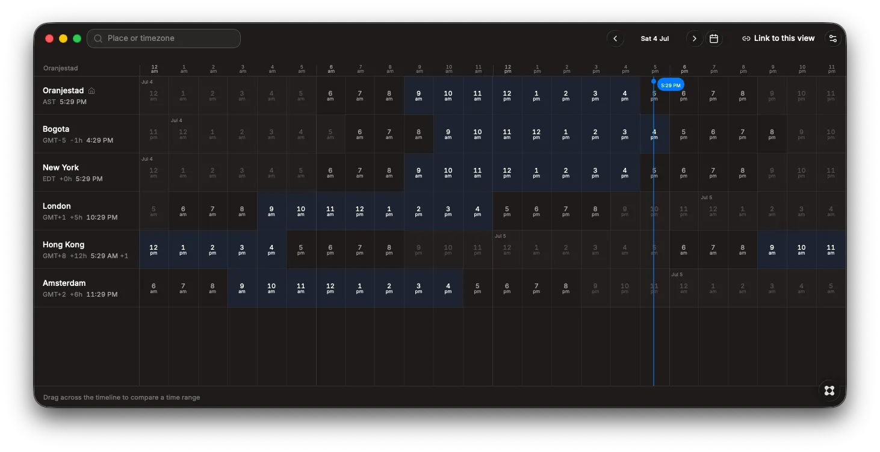
Task: Click the 11 pm cell starting Bogota row
Action: coord(153,134)
